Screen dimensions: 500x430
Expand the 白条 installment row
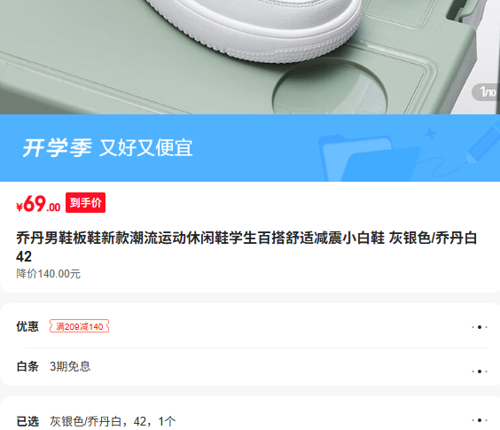252,367
